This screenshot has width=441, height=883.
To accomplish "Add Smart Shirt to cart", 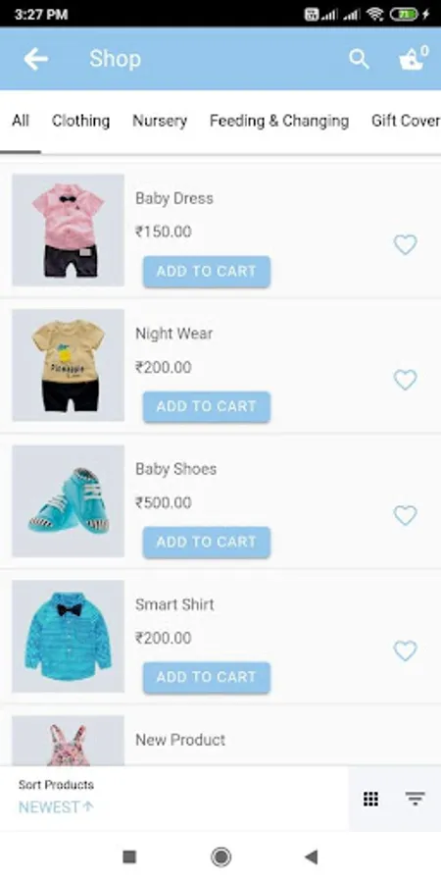I will (207, 677).
